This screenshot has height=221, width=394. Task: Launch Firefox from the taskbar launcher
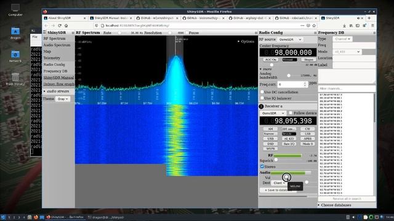[x=36, y=217]
